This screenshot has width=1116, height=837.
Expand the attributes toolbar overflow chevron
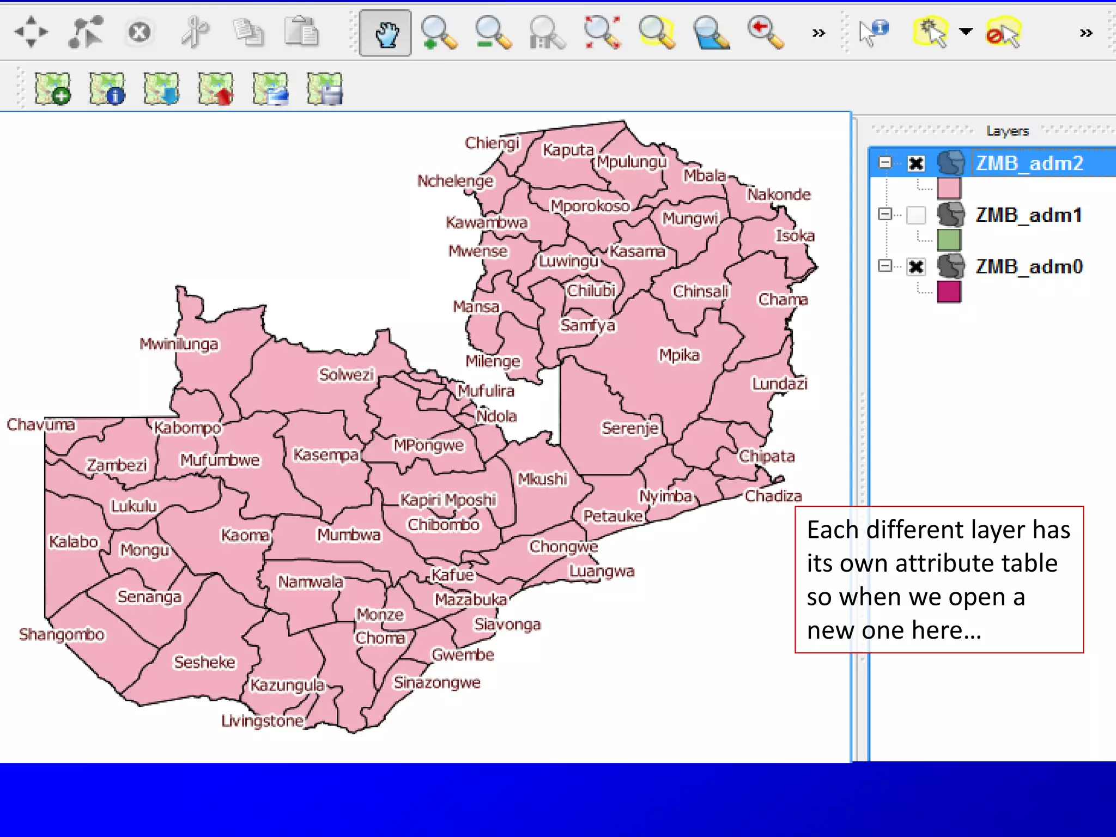1085,33
